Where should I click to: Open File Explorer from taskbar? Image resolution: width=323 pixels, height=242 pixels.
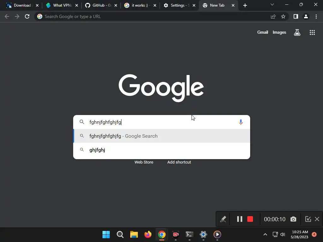134,234
